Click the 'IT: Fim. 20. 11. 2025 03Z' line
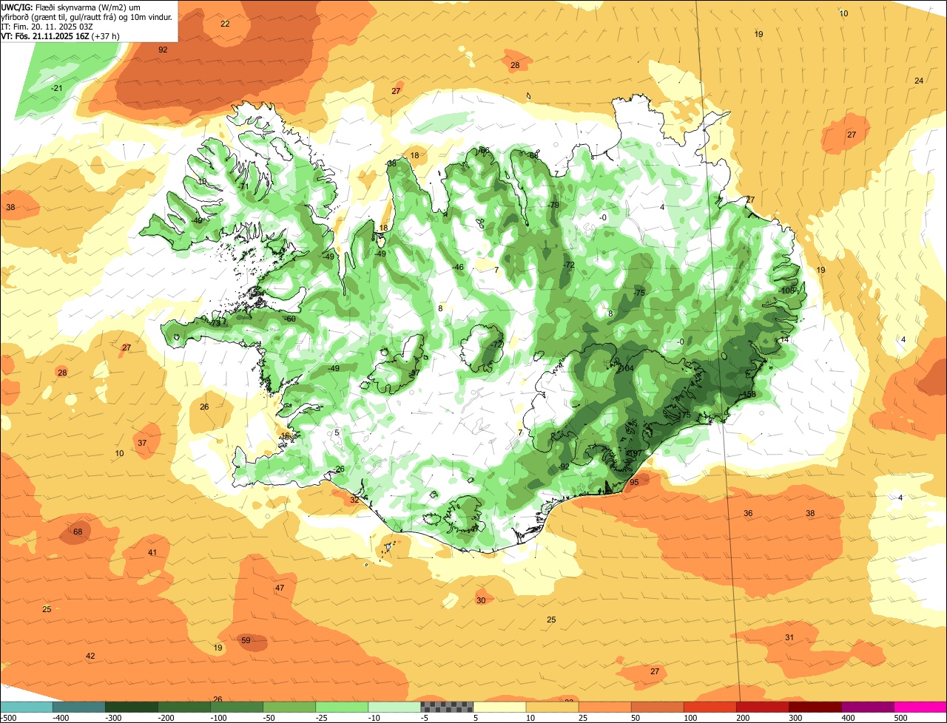Image resolution: width=947 pixels, height=723 pixels. coord(47,26)
